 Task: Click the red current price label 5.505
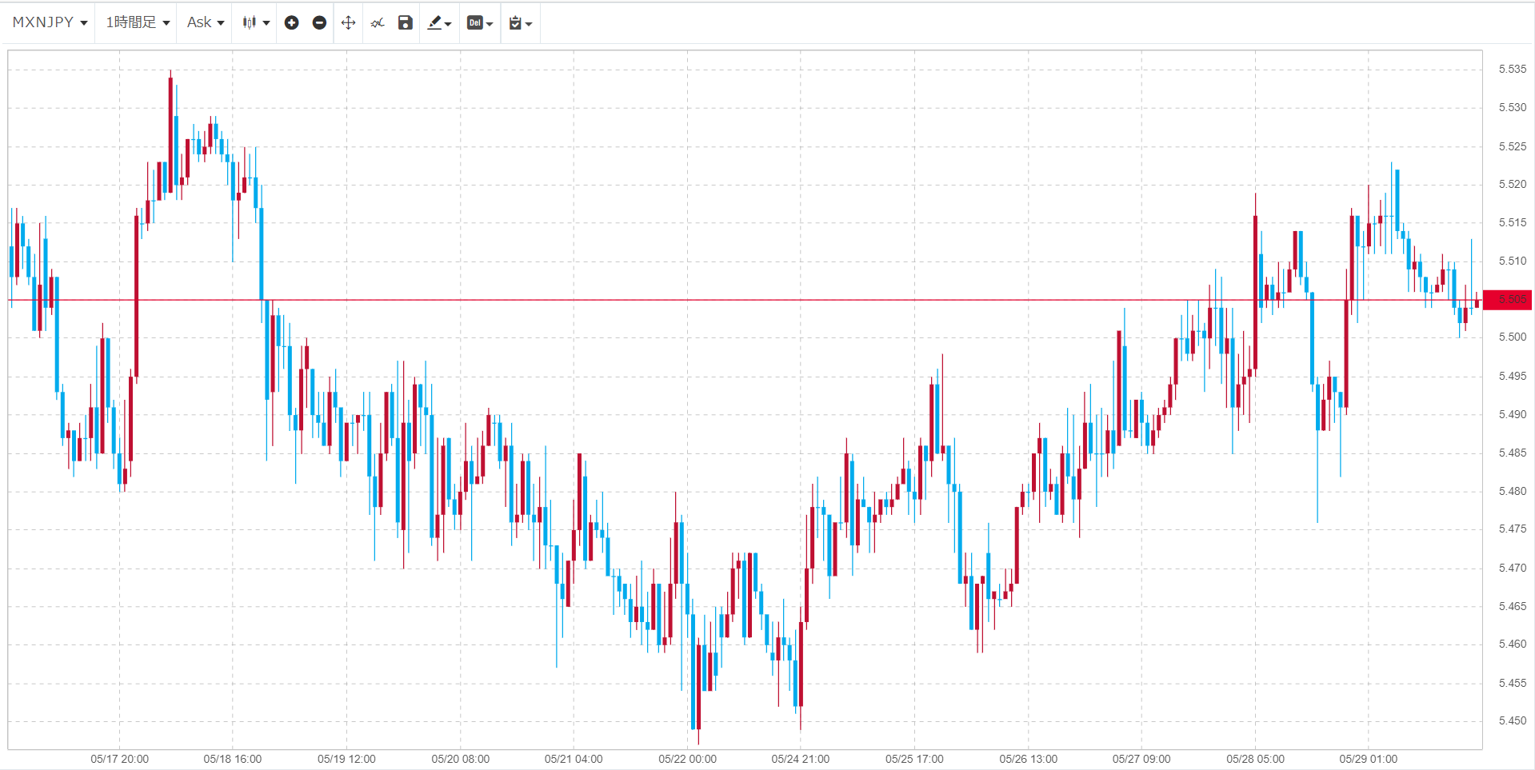click(x=1509, y=300)
